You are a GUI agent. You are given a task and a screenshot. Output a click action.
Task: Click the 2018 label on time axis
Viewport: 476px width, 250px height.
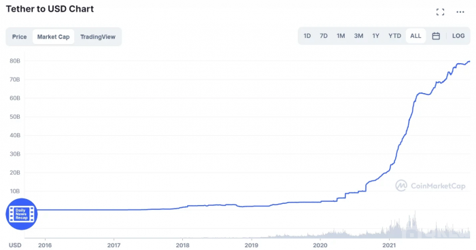(182, 245)
